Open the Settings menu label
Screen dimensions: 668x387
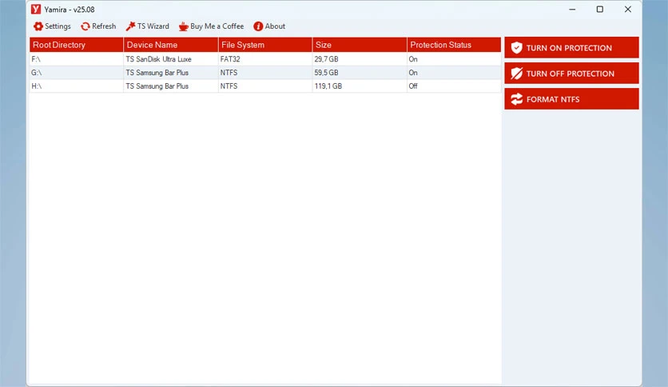pos(58,26)
